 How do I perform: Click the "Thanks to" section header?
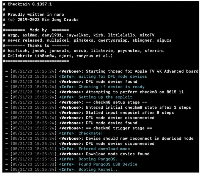(x=38, y=45)
